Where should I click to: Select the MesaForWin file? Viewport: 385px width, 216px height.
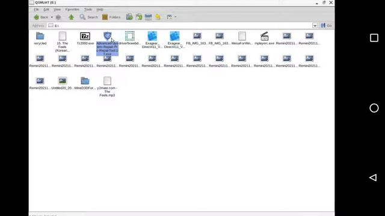[x=242, y=38]
